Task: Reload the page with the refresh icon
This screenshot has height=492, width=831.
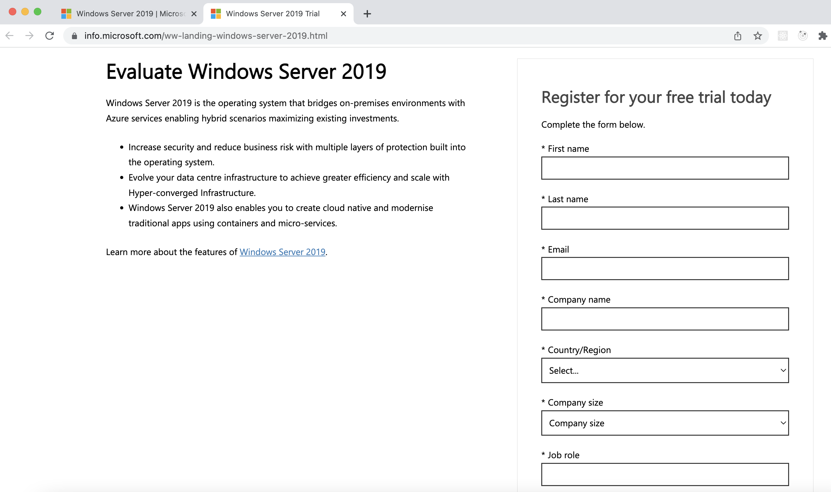Action: 49,35
